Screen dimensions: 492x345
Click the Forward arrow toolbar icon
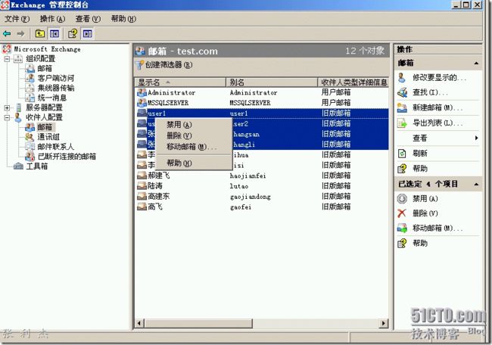20,33
